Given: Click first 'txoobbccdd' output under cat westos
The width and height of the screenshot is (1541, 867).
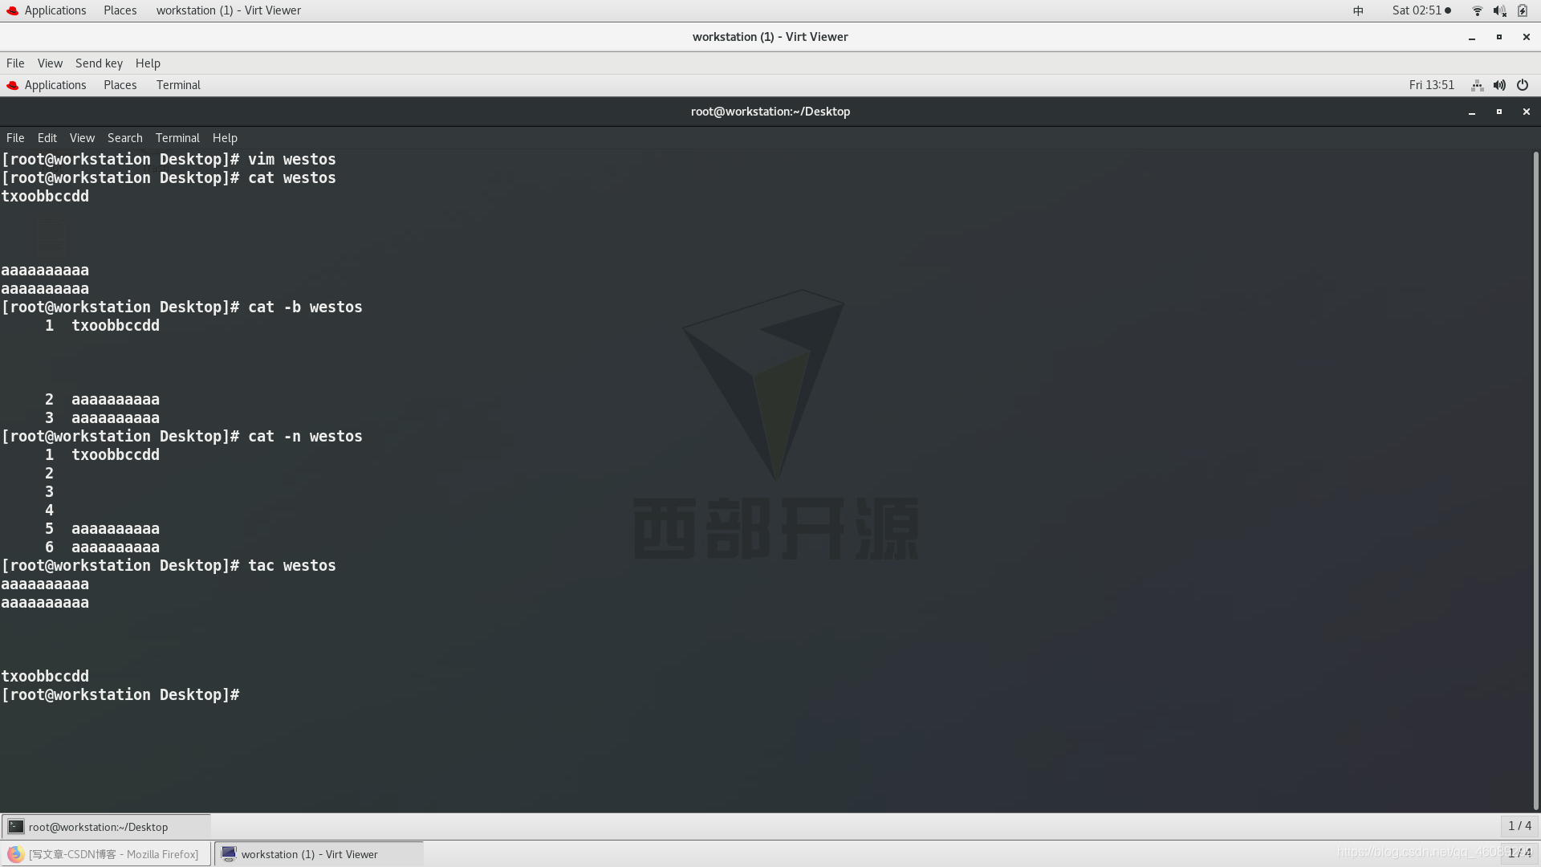Looking at the screenshot, I should (45, 197).
